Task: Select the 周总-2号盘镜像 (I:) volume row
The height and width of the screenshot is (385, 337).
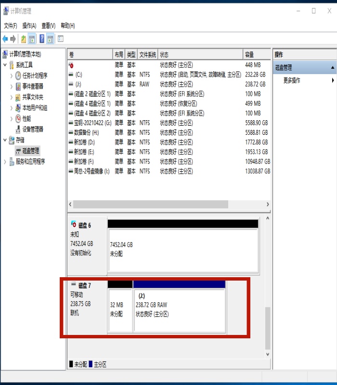Action: click(169, 171)
